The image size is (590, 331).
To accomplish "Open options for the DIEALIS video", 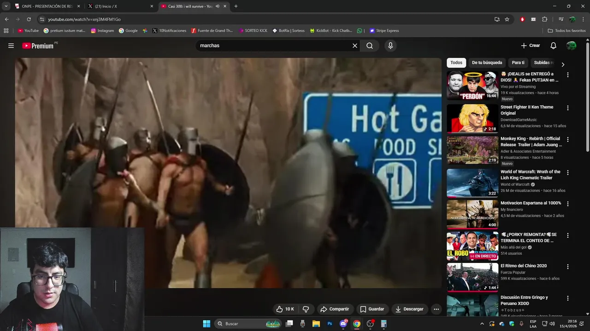I will 568,75.
